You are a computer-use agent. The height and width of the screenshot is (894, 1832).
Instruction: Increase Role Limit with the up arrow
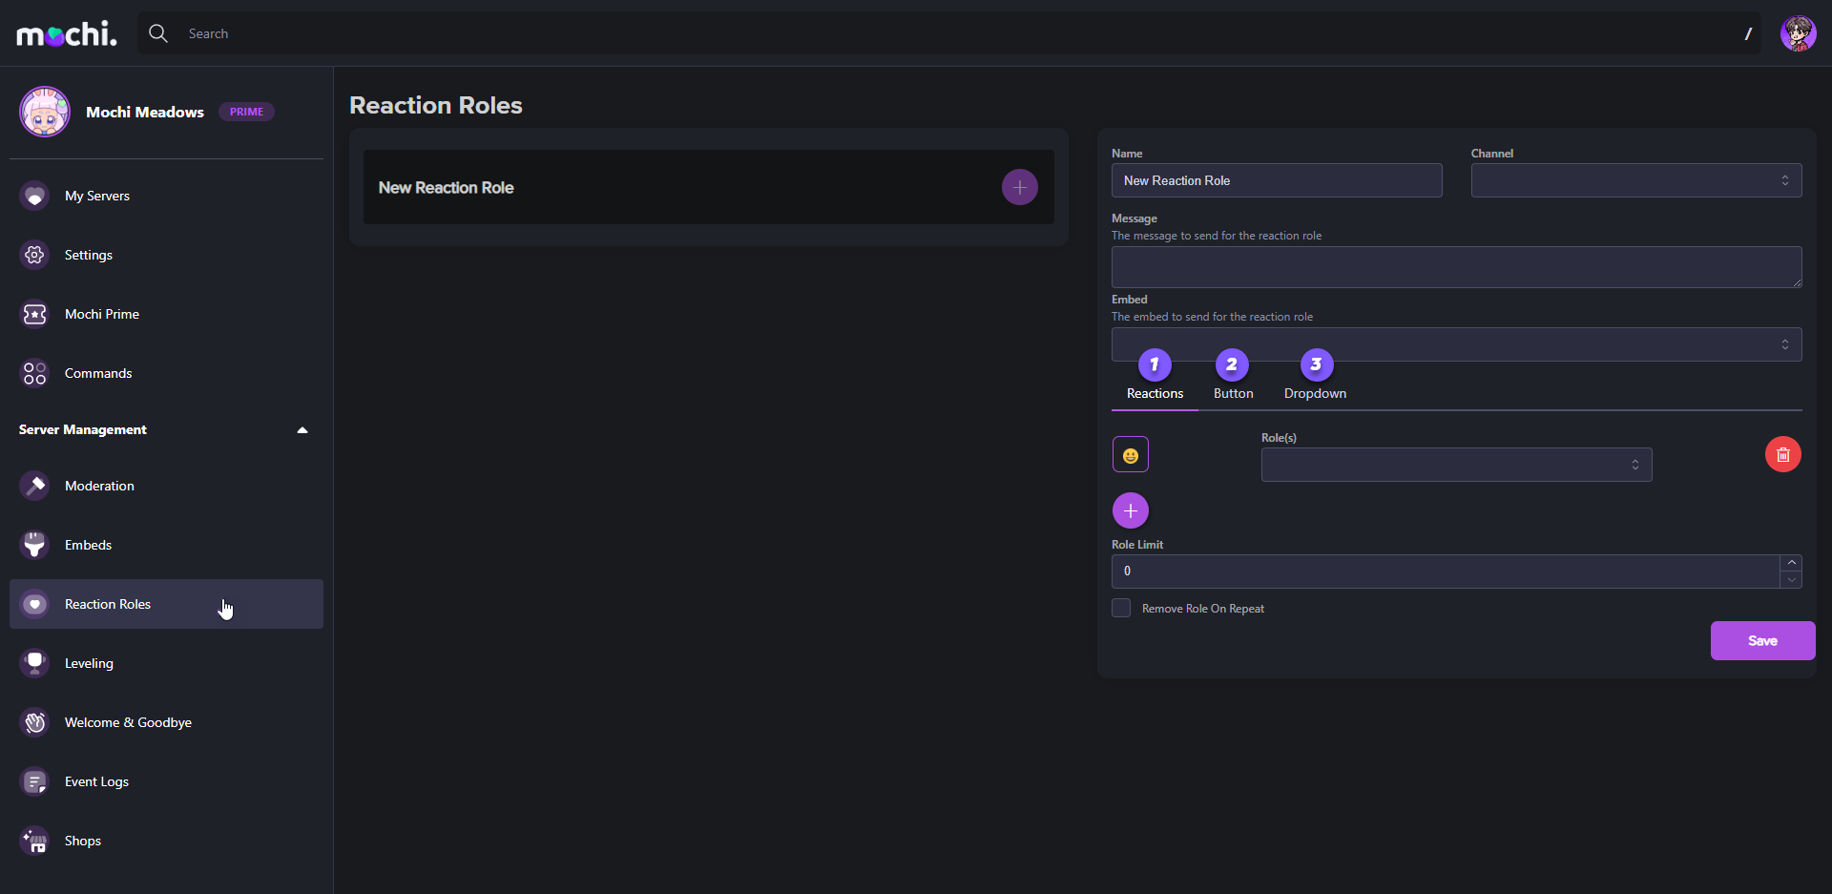coord(1791,563)
